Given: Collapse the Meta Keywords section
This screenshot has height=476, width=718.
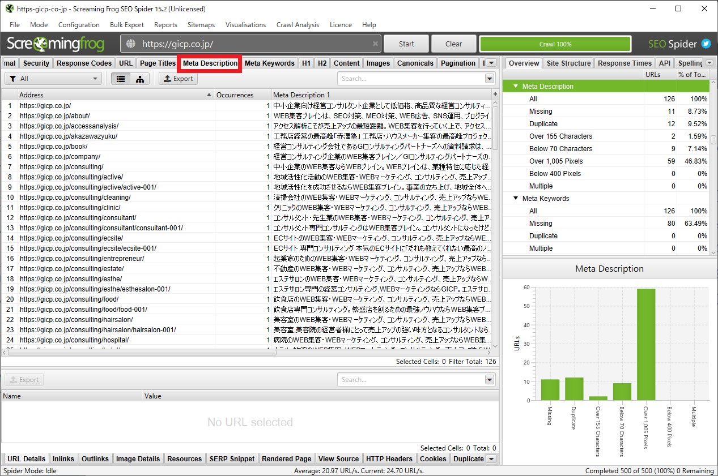Looking at the screenshot, I should coord(516,199).
